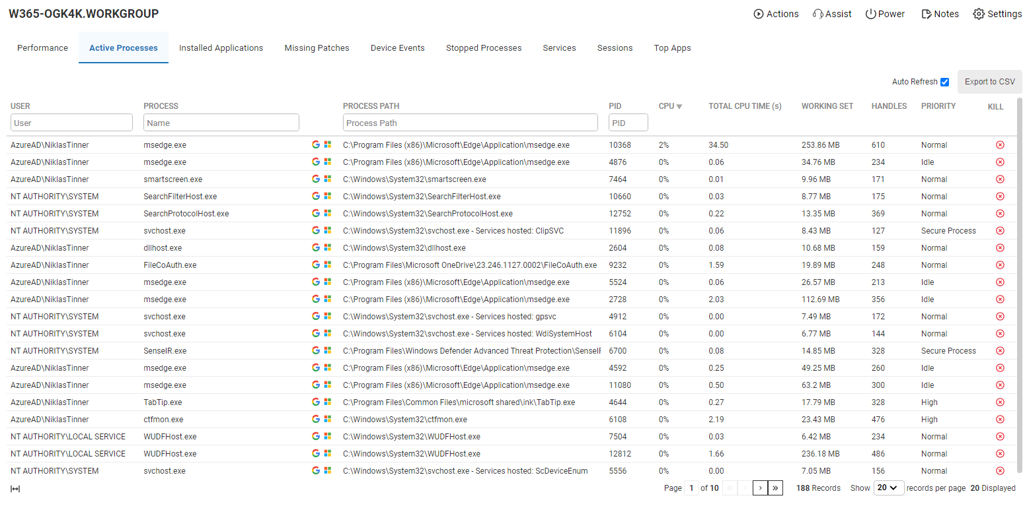Image resolution: width=1023 pixels, height=508 pixels.
Task: Google search icon for smartscreen.exe
Action: coord(316,179)
